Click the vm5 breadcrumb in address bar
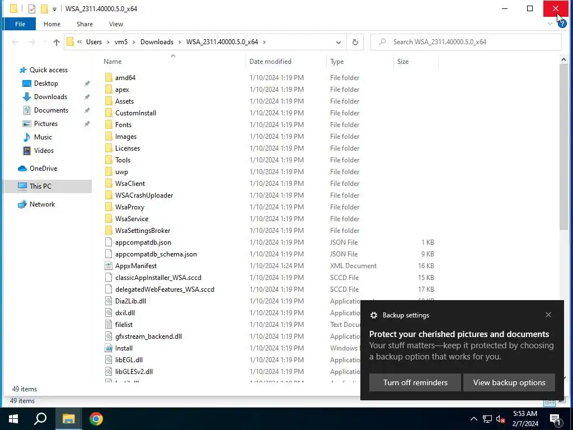Viewport: 573px width, 430px height. click(x=121, y=42)
